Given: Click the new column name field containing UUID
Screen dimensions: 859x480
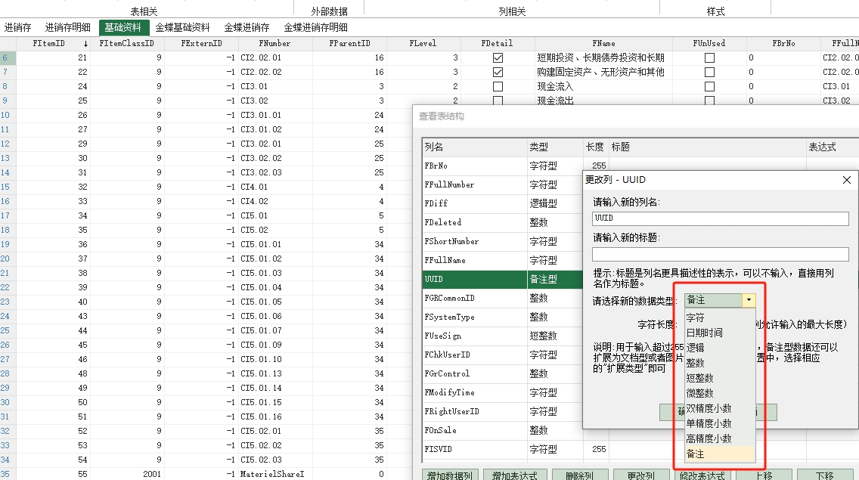Looking at the screenshot, I should (x=720, y=218).
